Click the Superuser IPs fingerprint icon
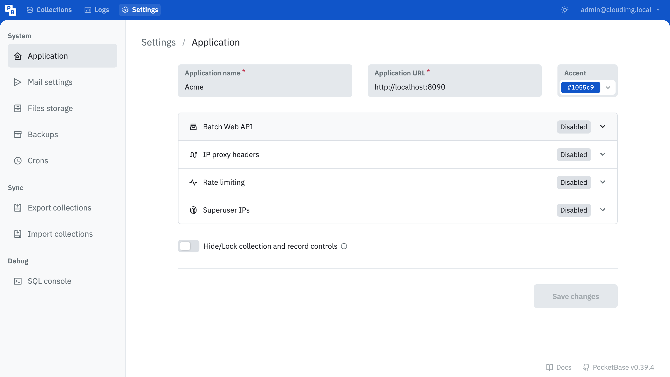This screenshot has width=670, height=377. click(x=193, y=210)
